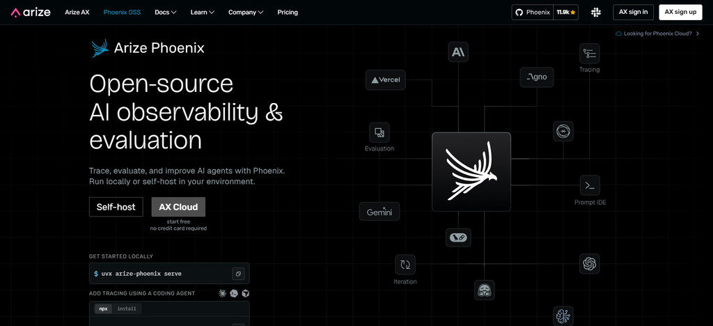
Task: Expand the Docs dropdown menu
Action: [166, 13]
